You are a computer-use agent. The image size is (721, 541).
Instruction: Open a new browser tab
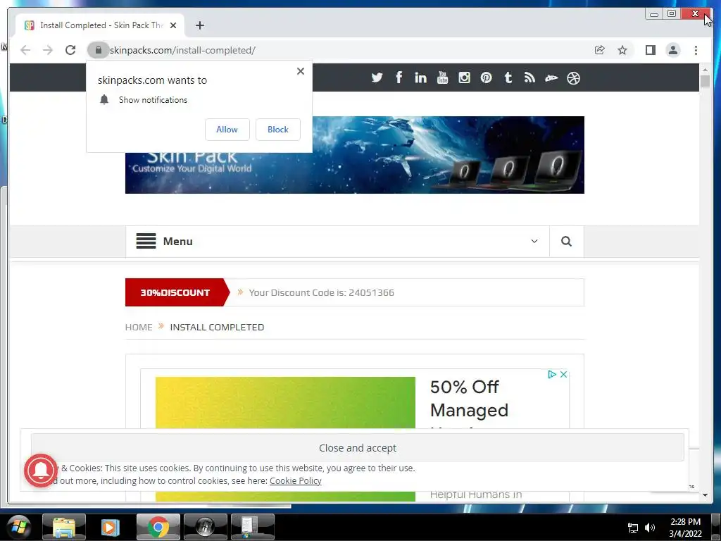click(x=199, y=25)
